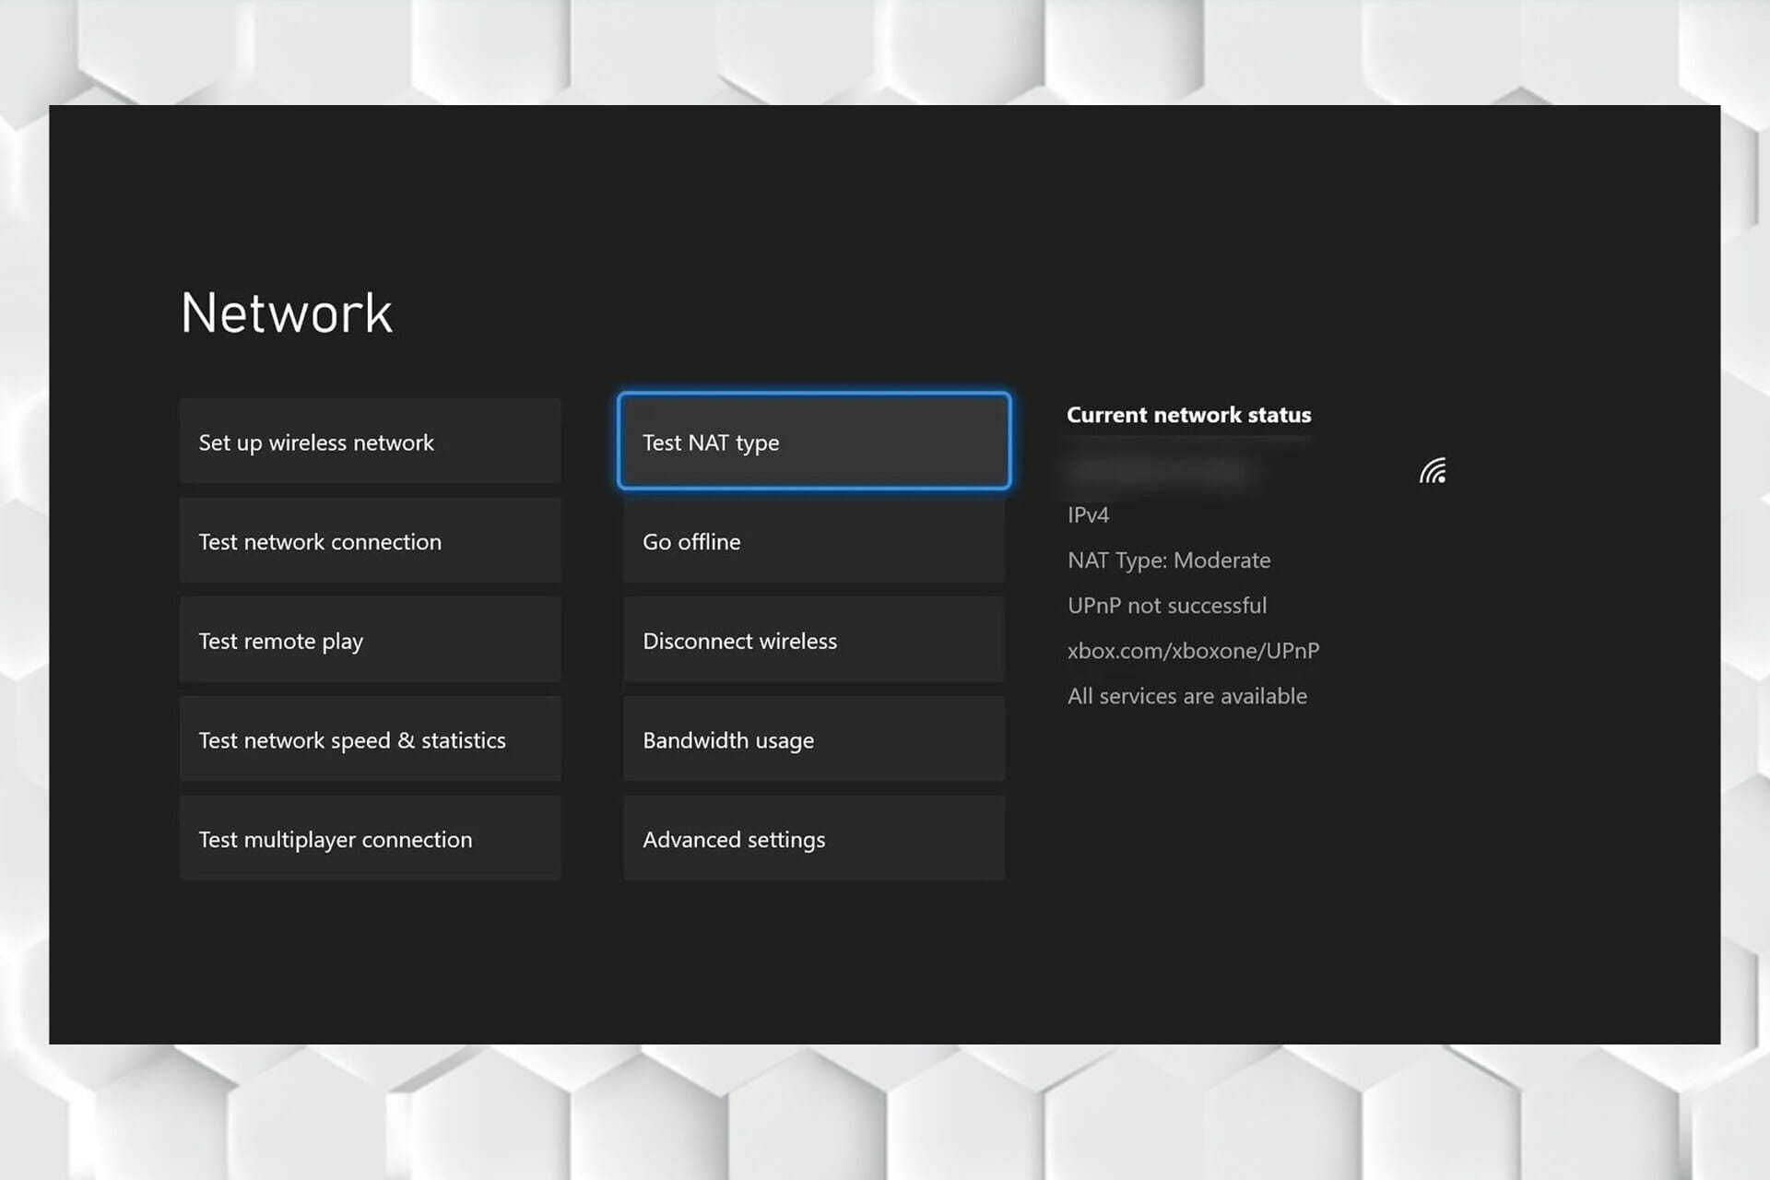The height and width of the screenshot is (1180, 1770).
Task: Click the IPv4 status label
Action: (x=1088, y=515)
